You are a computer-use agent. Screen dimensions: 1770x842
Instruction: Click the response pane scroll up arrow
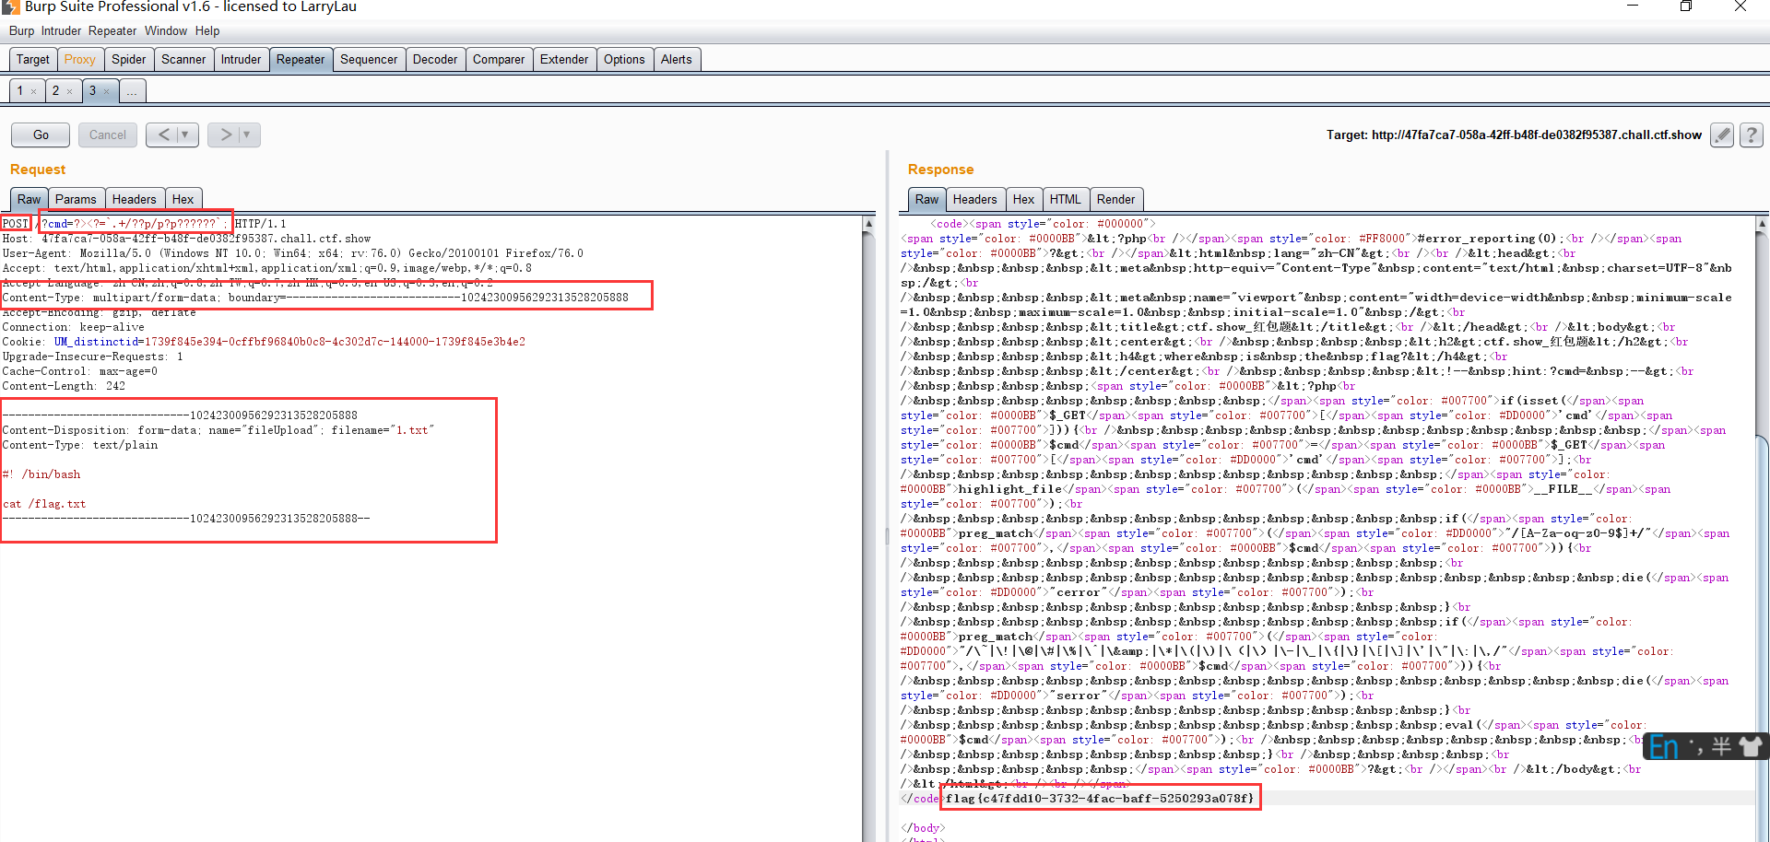(x=1762, y=223)
